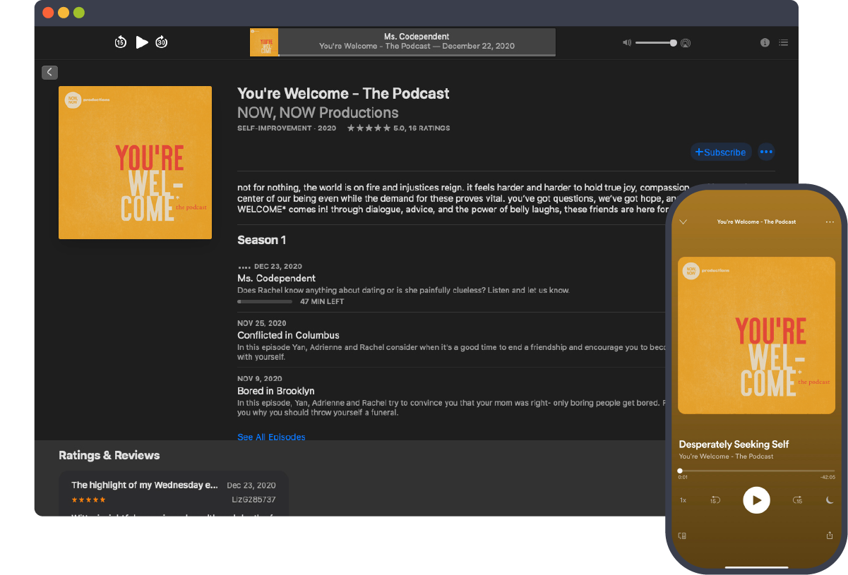Open NOW, NOW Productions link
This screenshot has width=848, height=575.
tap(317, 113)
